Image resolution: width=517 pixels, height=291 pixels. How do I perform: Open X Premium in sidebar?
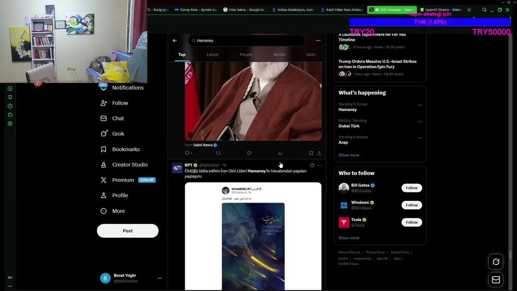(x=103, y=180)
